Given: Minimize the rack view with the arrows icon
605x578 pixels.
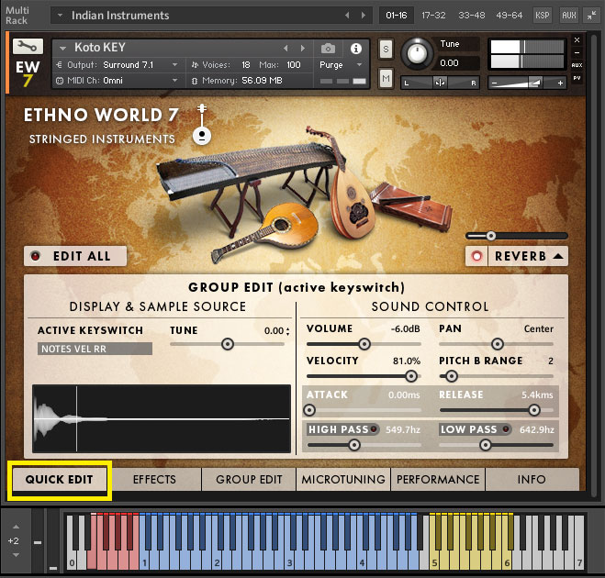Looking at the screenshot, I should tap(591, 16).
